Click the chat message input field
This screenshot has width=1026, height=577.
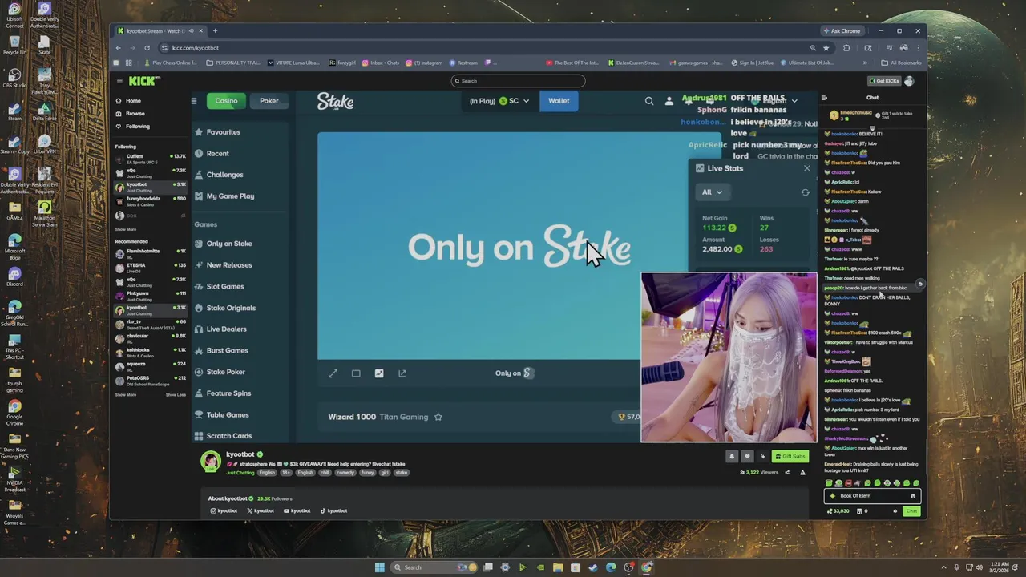point(872,496)
